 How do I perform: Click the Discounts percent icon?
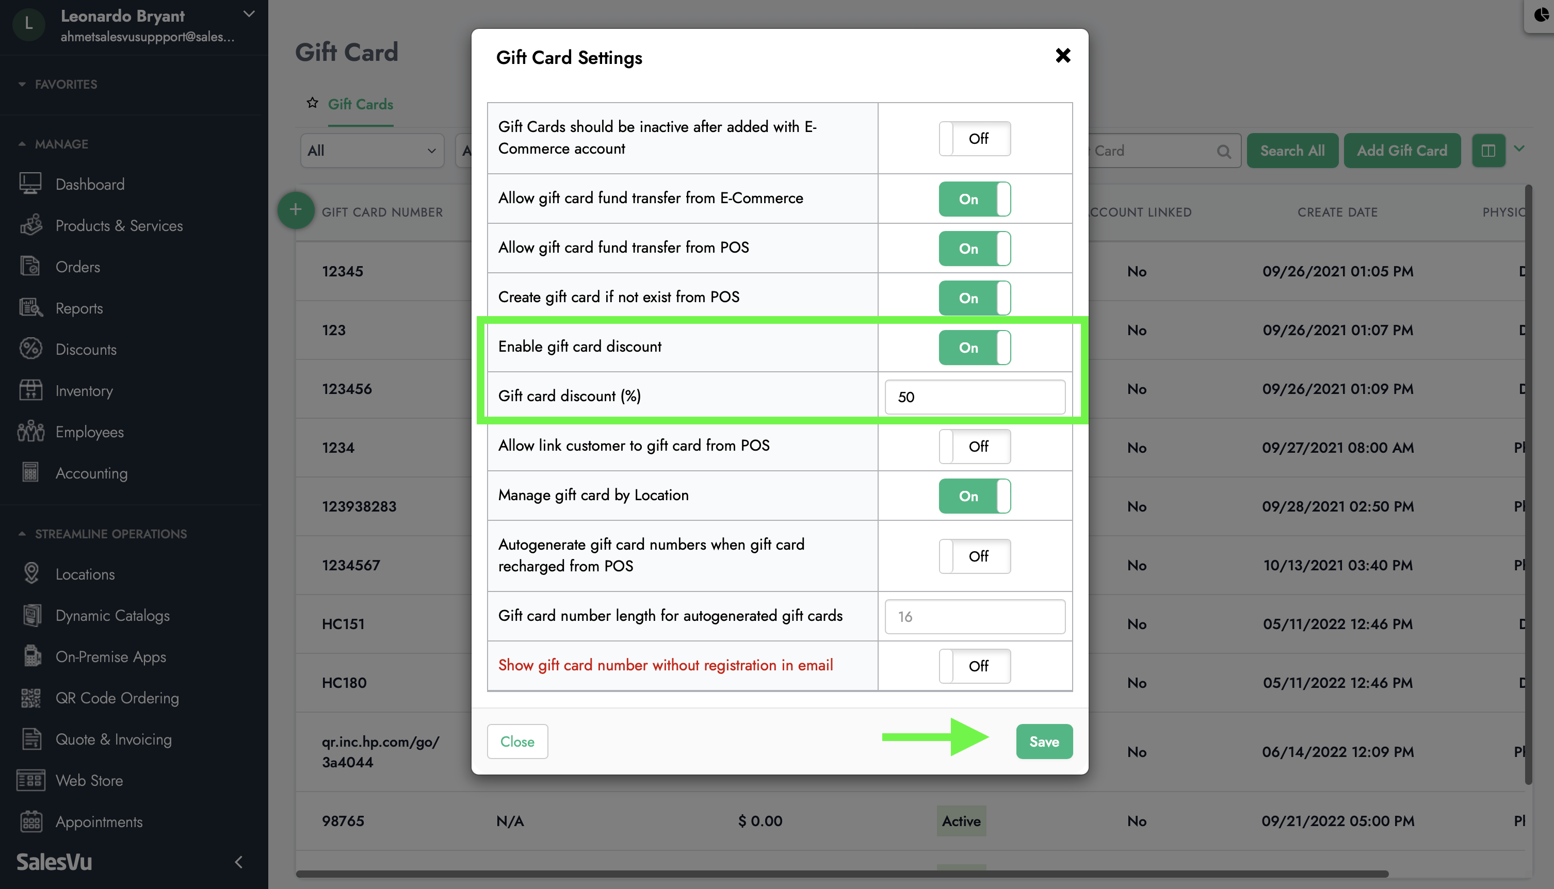click(30, 349)
